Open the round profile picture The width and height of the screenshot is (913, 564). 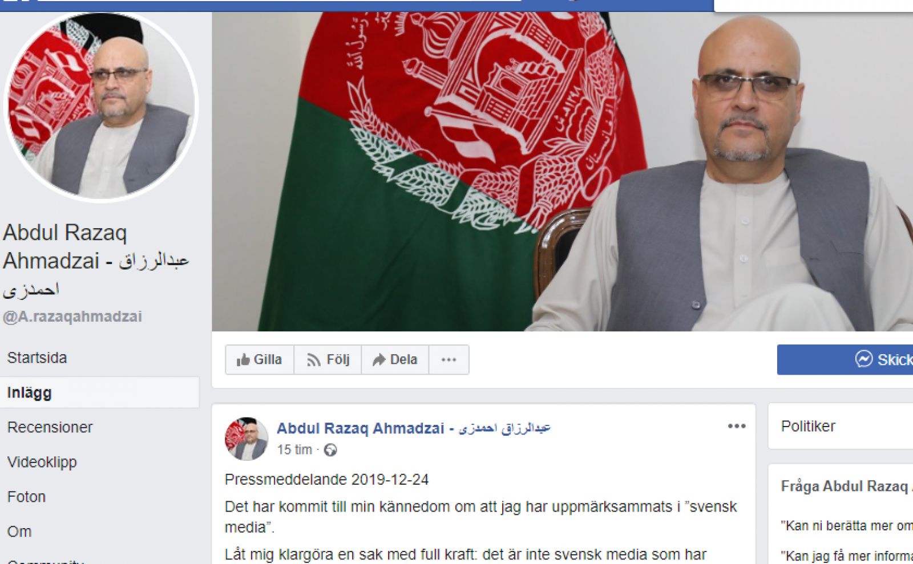pyautogui.click(x=101, y=106)
